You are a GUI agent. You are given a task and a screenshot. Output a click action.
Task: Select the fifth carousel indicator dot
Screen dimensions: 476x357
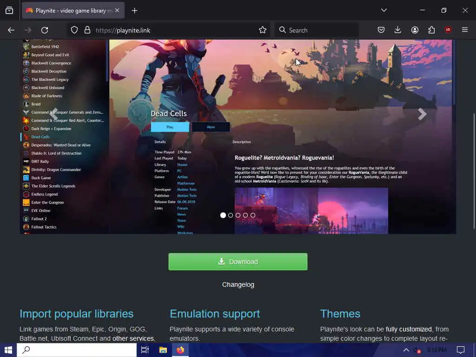point(253,215)
